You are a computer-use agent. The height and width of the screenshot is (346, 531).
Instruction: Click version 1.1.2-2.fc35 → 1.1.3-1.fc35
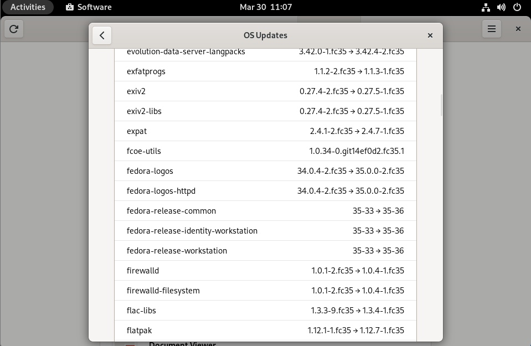pos(359,71)
